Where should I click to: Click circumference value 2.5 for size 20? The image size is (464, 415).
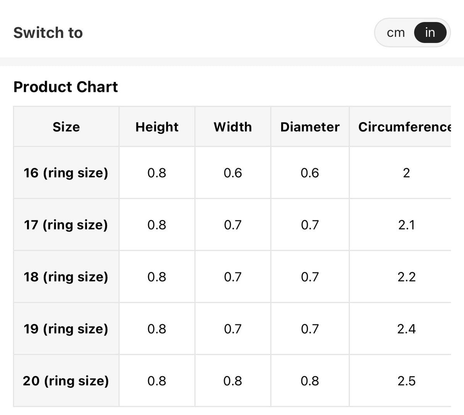pos(406,381)
